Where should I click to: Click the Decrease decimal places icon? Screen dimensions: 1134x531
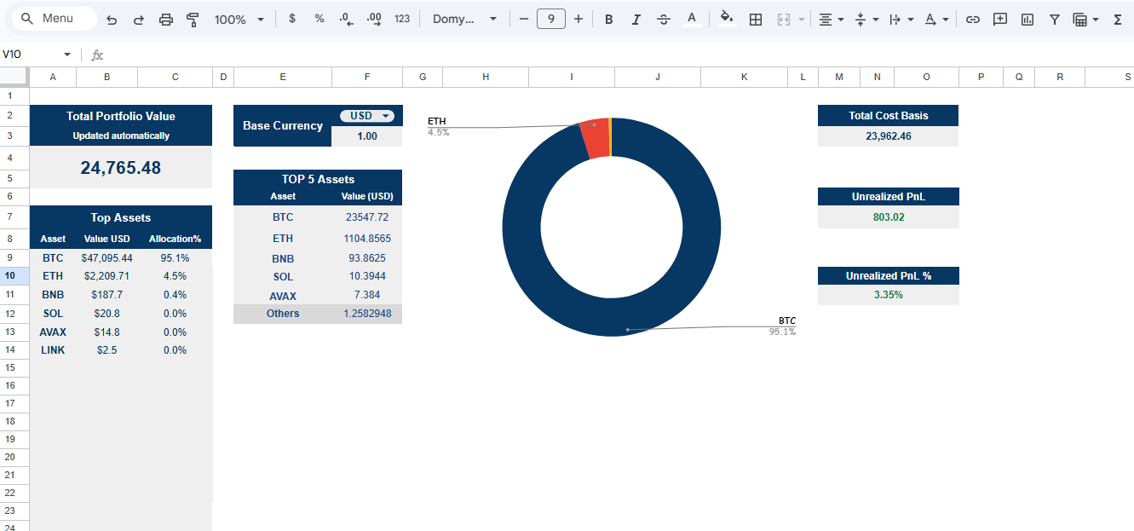(346, 18)
